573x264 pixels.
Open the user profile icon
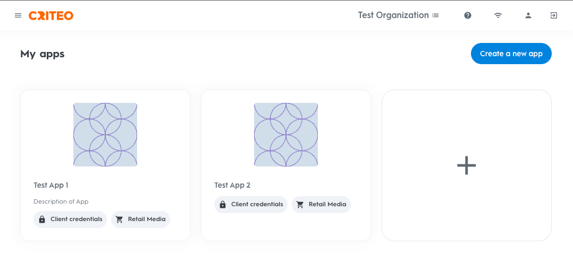click(x=528, y=15)
